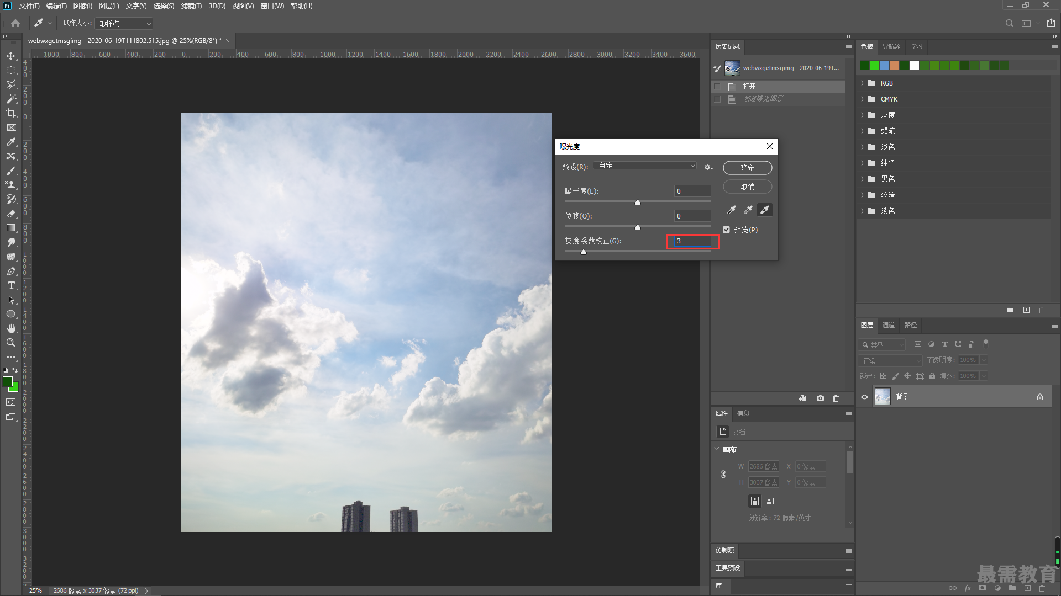Expand the 浅色 swatch folder
Viewport: 1061px width, 596px height.
[862, 147]
